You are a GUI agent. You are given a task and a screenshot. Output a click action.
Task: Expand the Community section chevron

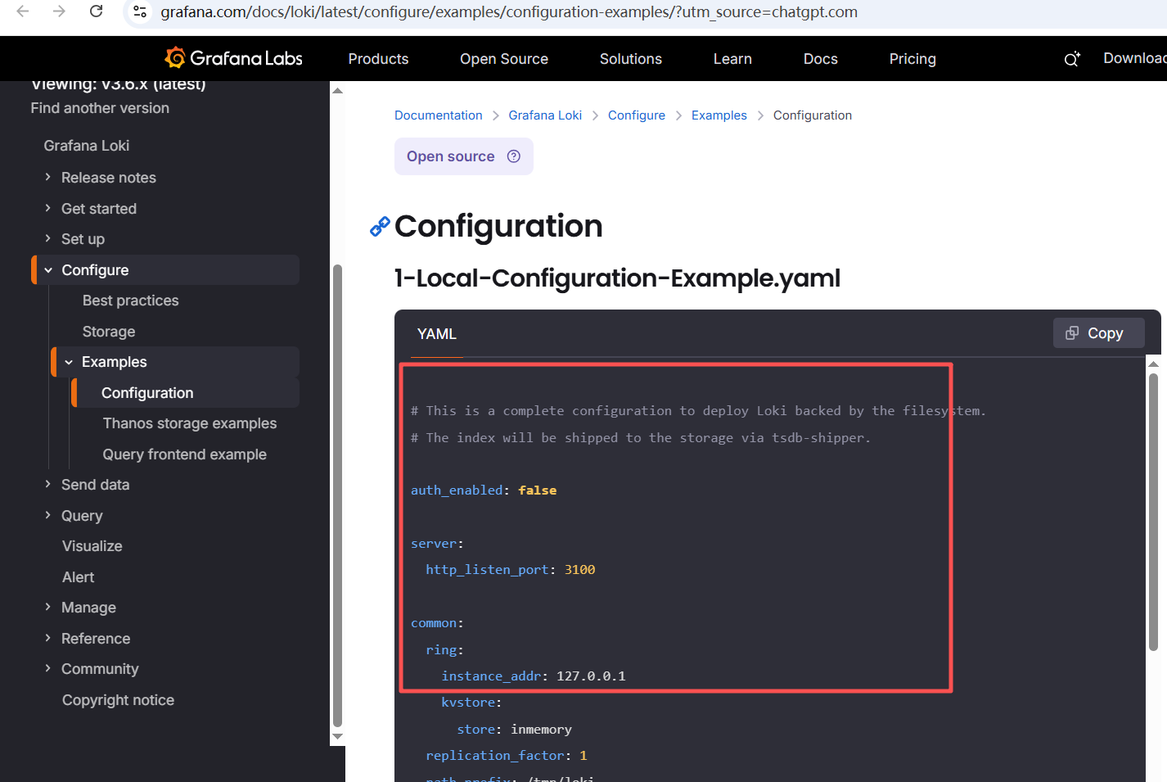coord(47,668)
